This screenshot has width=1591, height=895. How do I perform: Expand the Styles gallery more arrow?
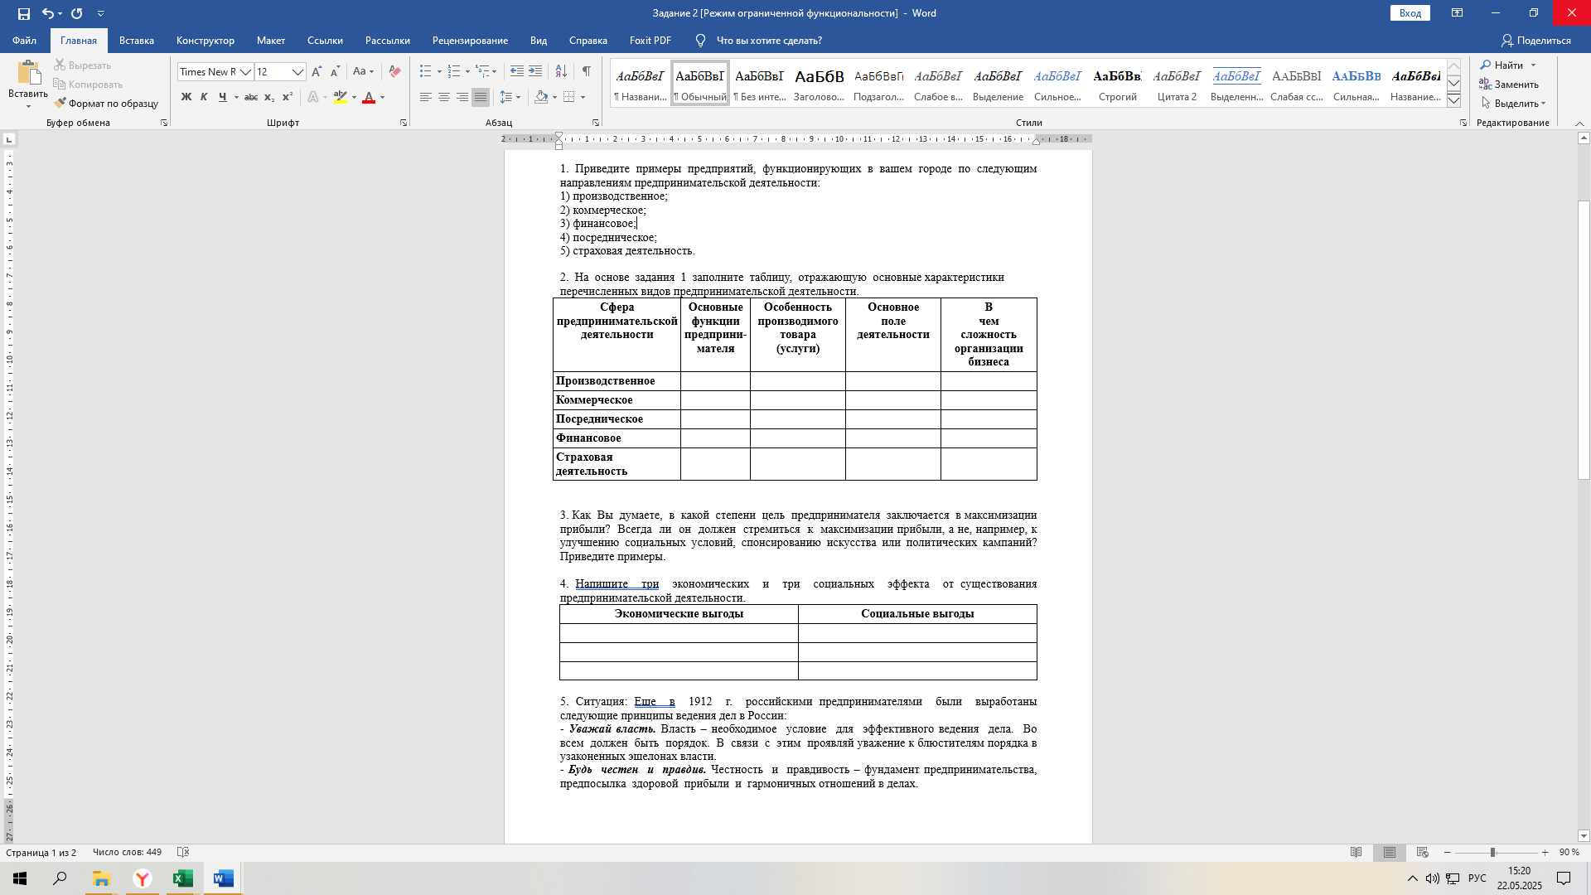pyautogui.click(x=1453, y=100)
